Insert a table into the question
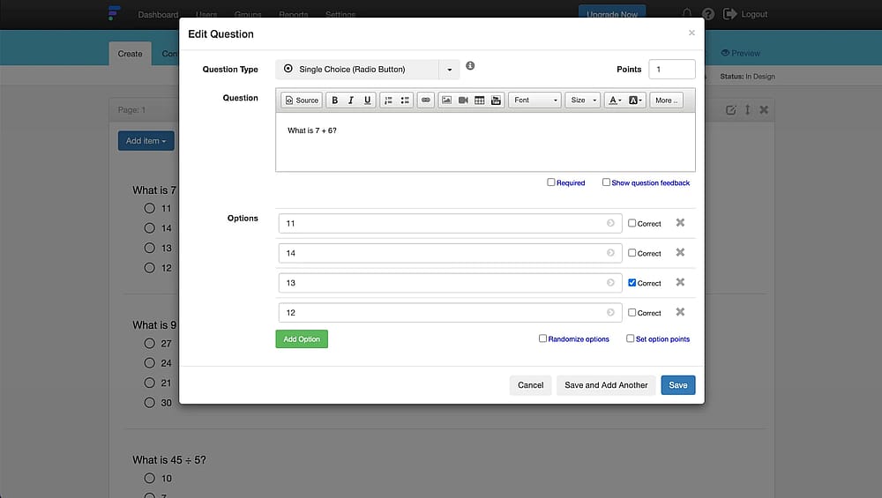 479,100
